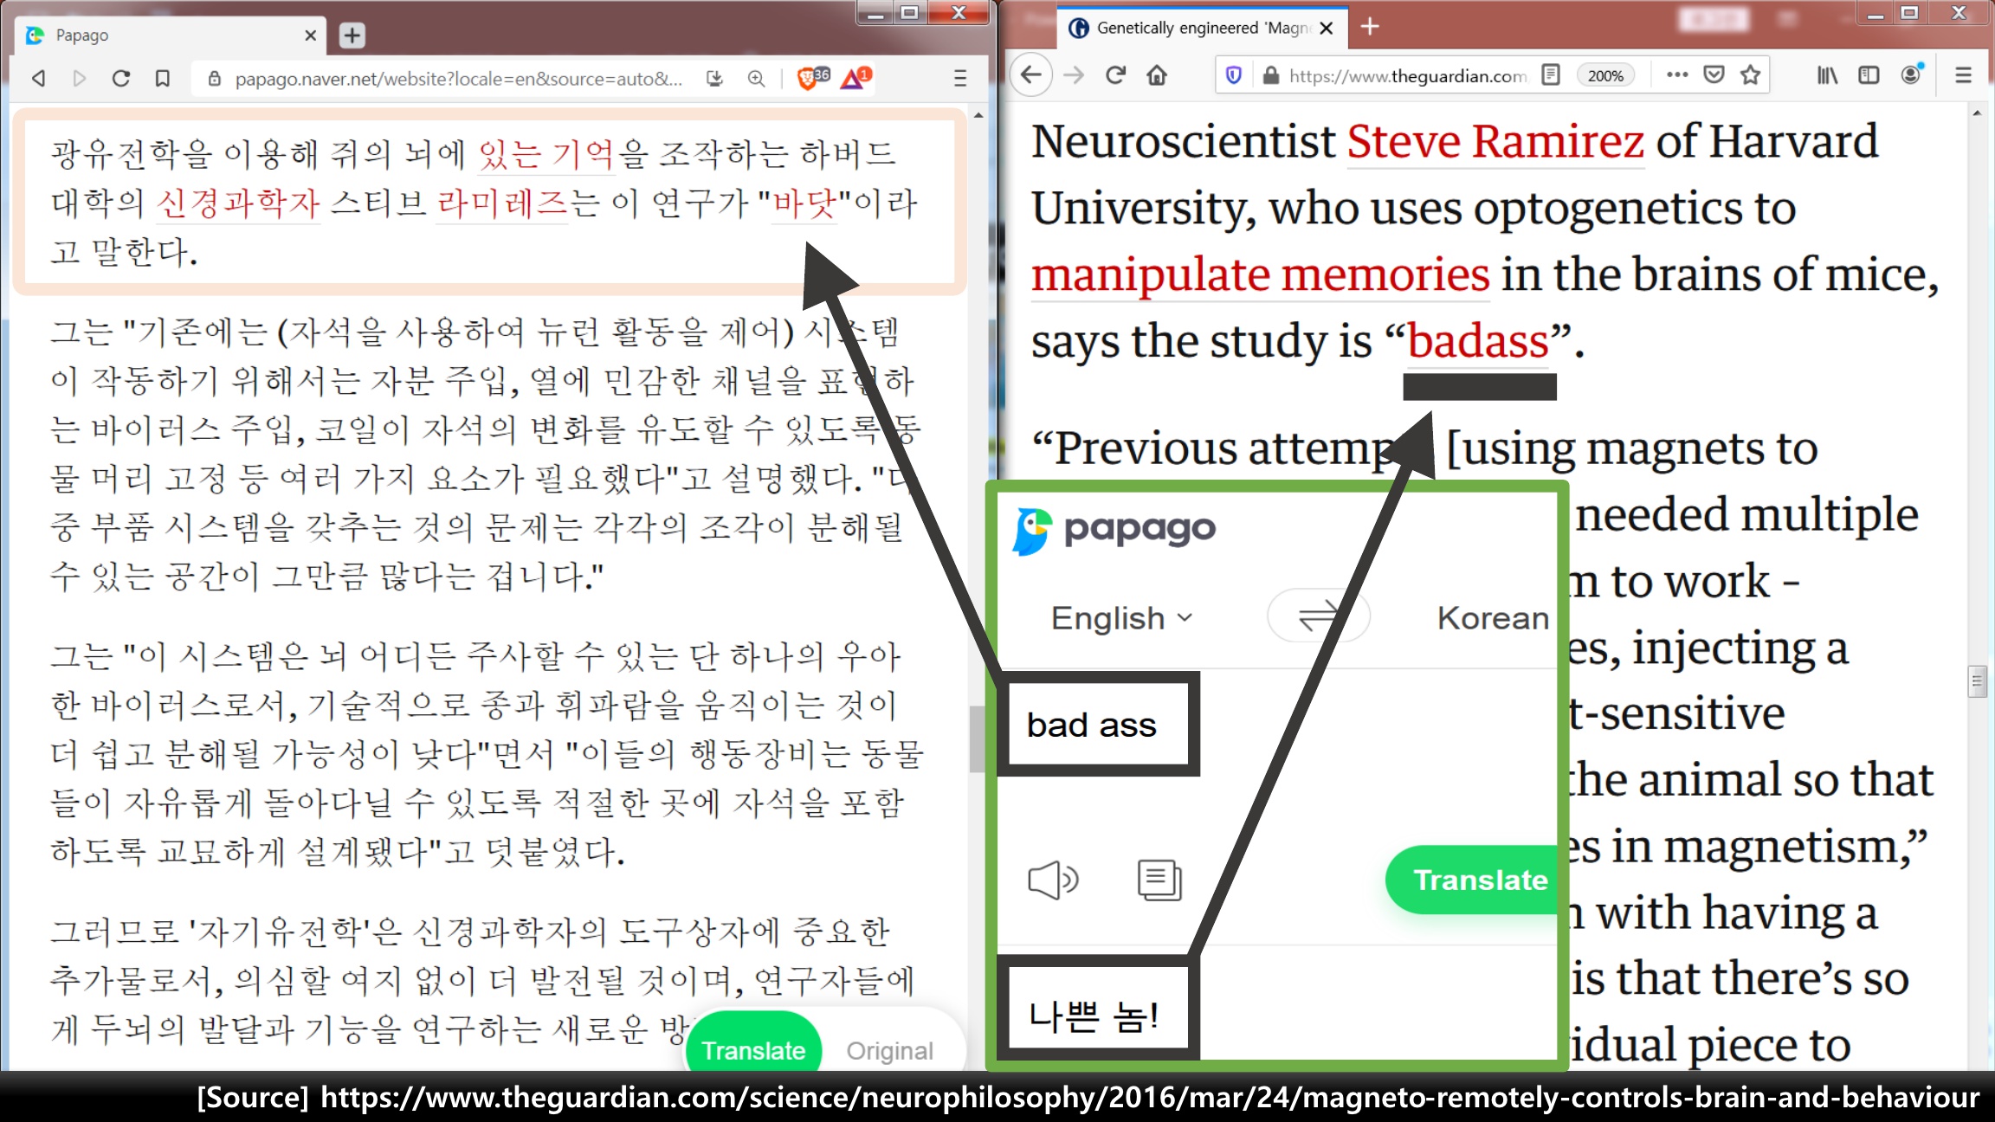Reload the Papago page

coord(121,79)
